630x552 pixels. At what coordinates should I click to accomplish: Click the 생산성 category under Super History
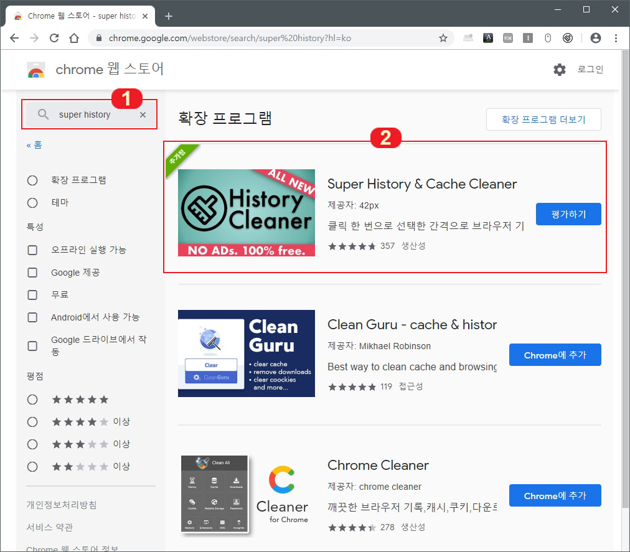point(413,246)
